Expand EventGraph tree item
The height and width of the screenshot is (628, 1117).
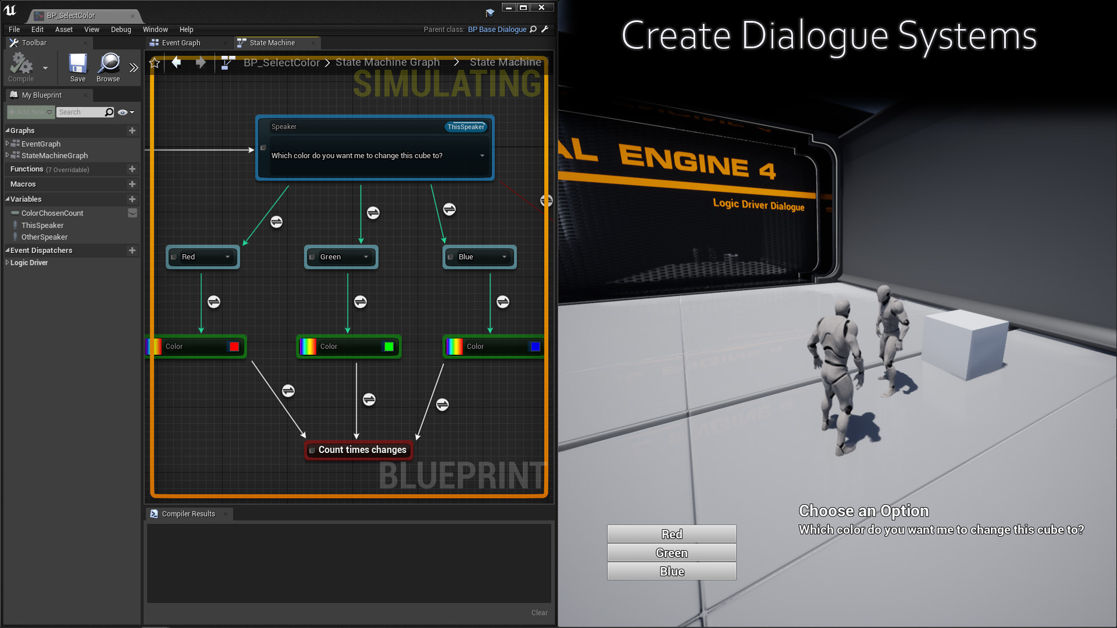pyautogui.click(x=7, y=144)
